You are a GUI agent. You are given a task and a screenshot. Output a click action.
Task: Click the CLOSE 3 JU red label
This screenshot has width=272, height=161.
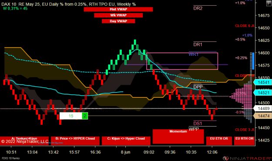pyautogui.click(x=245, y=130)
